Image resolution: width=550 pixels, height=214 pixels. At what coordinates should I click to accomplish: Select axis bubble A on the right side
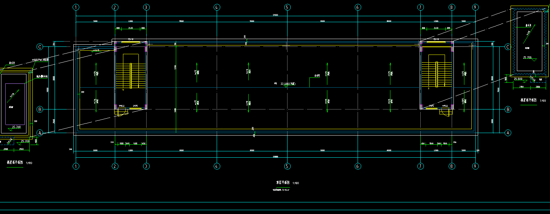click(x=508, y=133)
